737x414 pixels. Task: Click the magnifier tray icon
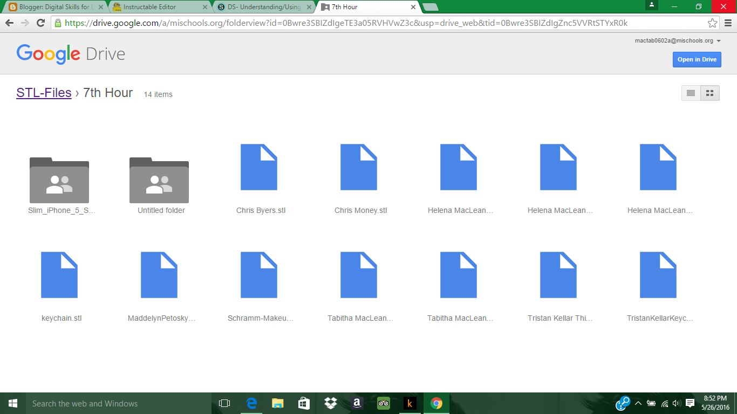point(623,403)
